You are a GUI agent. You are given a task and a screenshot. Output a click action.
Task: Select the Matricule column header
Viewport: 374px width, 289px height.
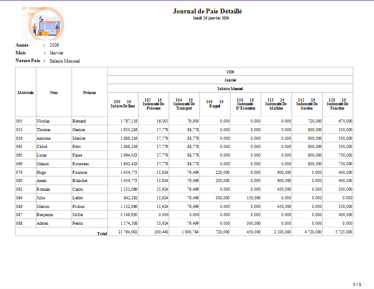25,92
